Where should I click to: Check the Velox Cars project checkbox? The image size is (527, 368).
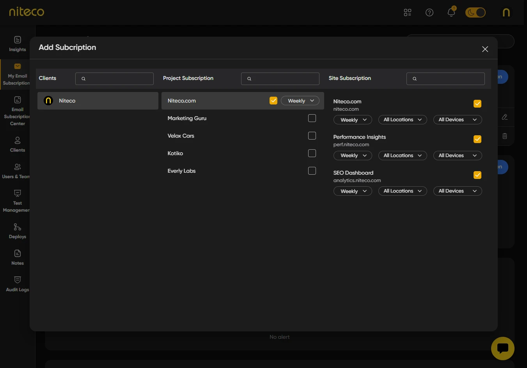pos(312,136)
